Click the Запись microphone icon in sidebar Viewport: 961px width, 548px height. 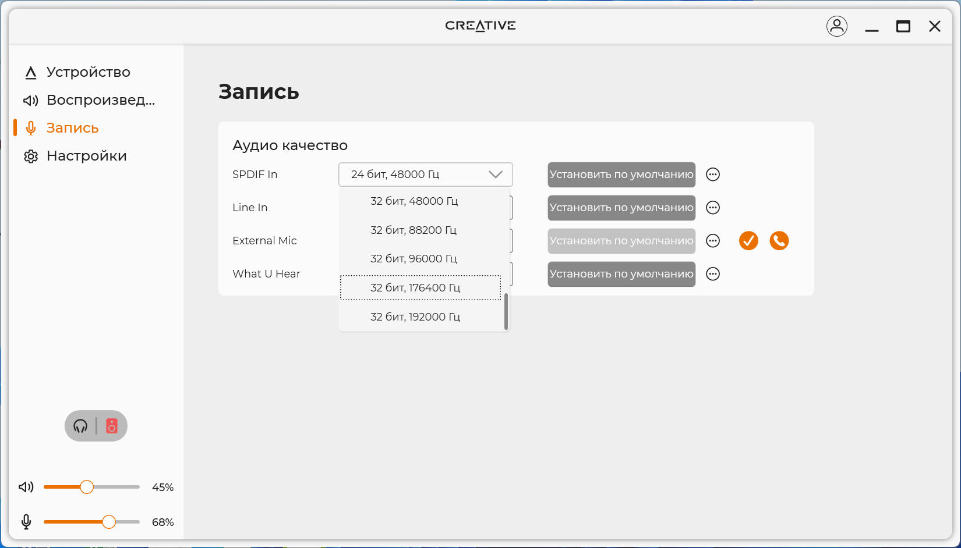coord(31,128)
